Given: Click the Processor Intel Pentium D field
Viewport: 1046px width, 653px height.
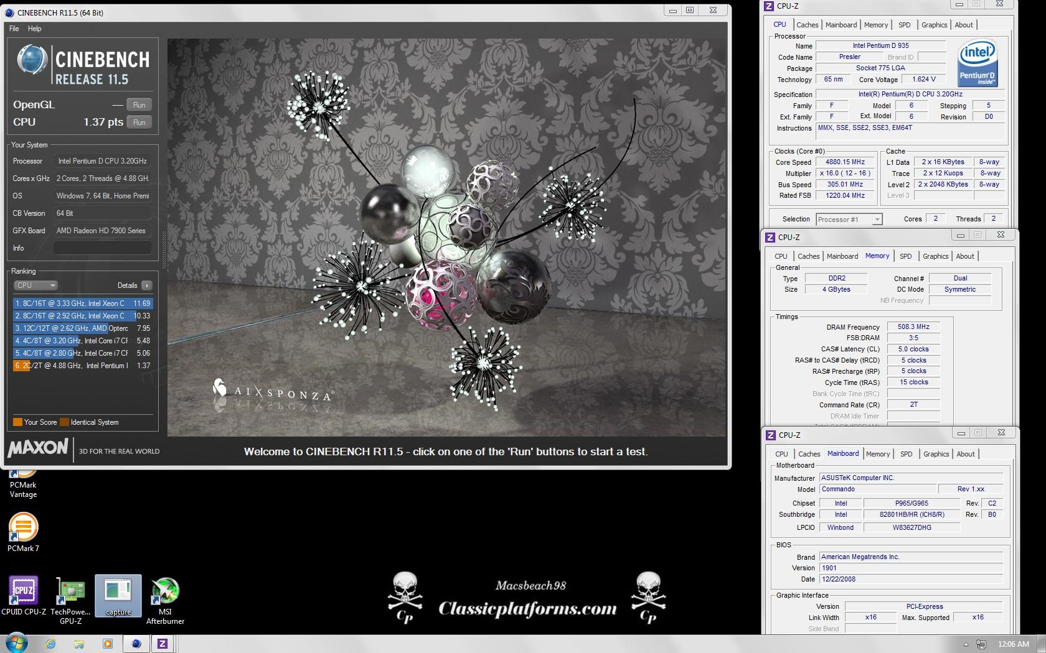Looking at the screenshot, I should (x=103, y=161).
